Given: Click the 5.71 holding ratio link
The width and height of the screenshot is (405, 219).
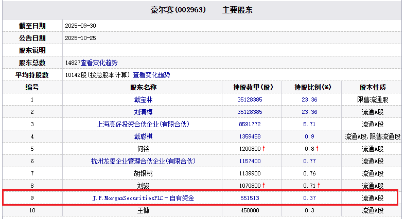Looking at the screenshot, I should click(309, 124).
